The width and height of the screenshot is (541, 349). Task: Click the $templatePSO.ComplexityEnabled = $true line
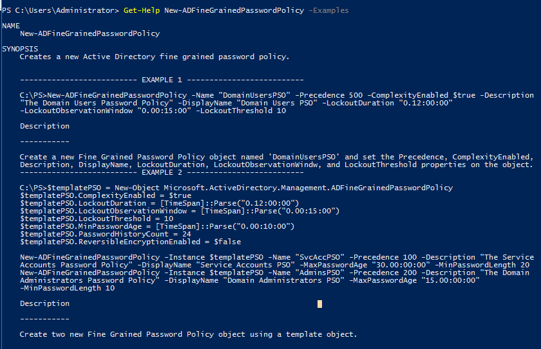click(x=106, y=195)
